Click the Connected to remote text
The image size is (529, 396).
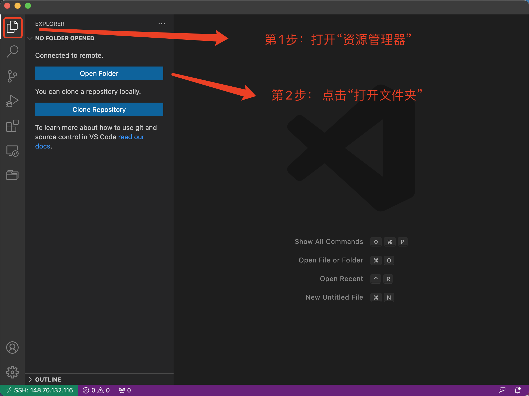(69, 55)
